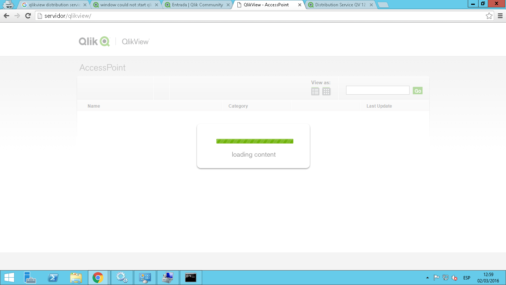Go back to the previous page

[x=6, y=16]
